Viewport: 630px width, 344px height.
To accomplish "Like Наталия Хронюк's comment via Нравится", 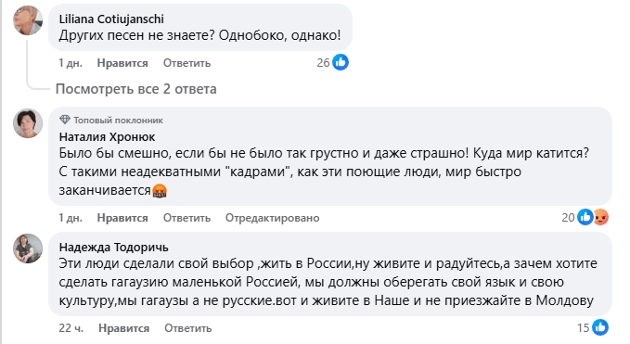I will pyautogui.click(x=122, y=218).
